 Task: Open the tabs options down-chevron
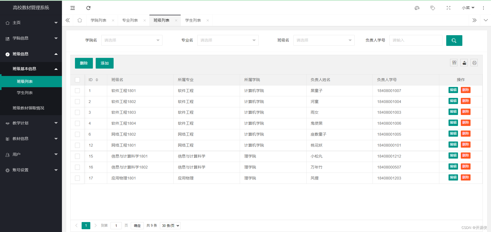pos(486,20)
